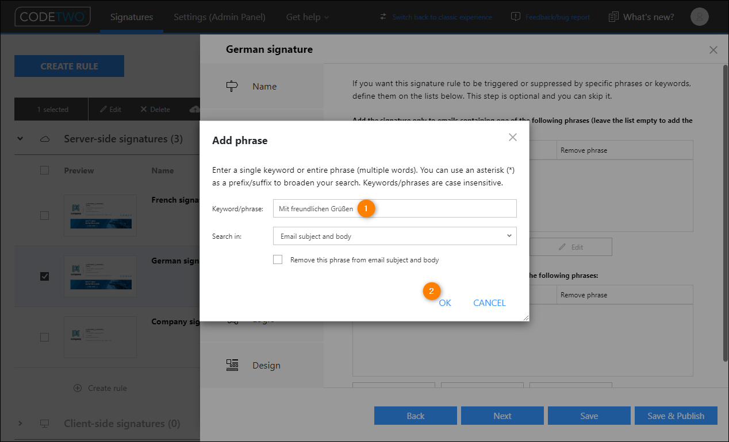Open the What's new? link

[649, 17]
